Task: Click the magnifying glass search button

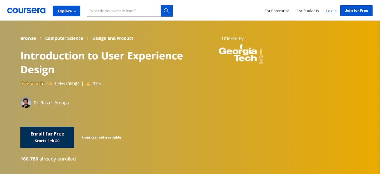Action: click(166, 11)
